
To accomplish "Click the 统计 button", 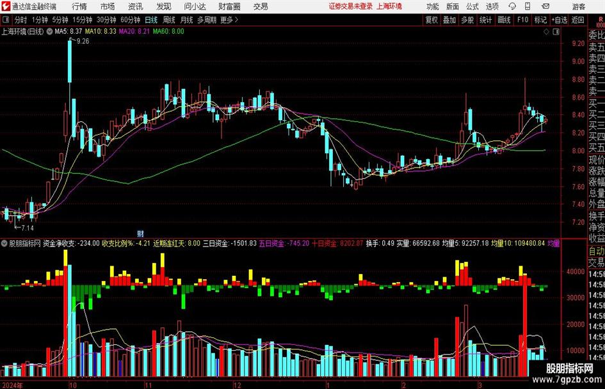I will [486, 20].
